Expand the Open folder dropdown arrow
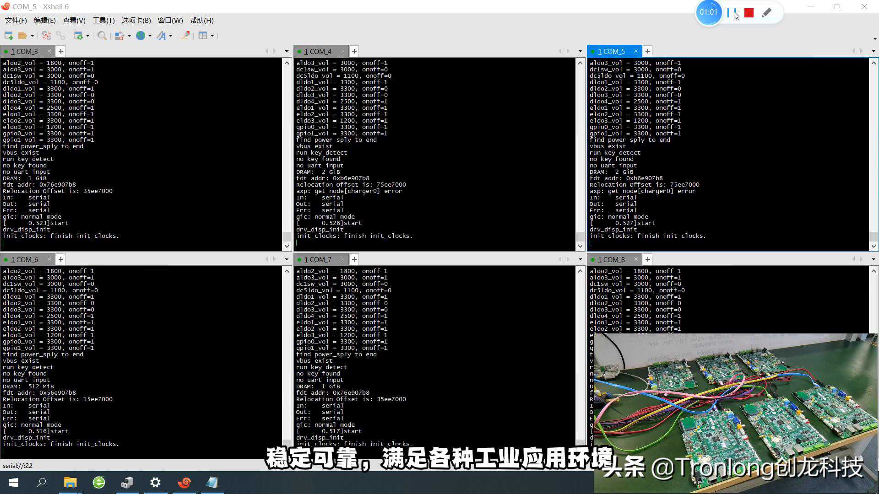This screenshot has width=879, height=494. click(x=32, y=36)
